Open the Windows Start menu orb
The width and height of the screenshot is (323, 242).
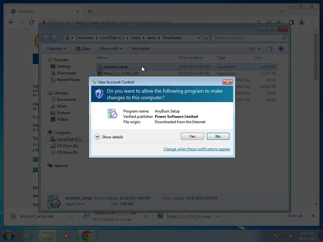[9, 236]
